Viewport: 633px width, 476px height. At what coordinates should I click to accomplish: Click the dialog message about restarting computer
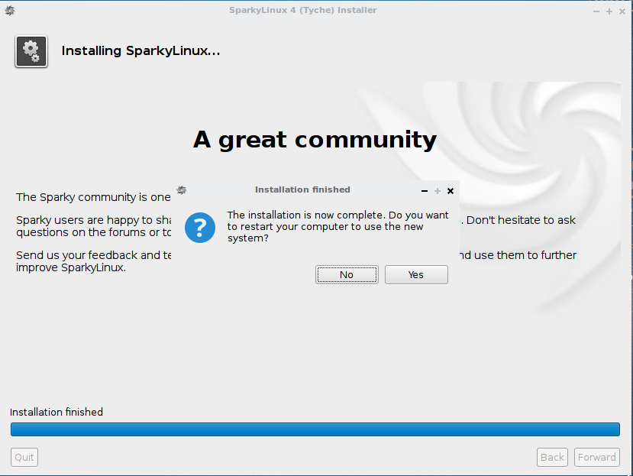pos(337,226)
